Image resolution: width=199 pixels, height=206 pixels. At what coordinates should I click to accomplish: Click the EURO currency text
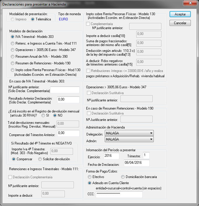tap(63, 19)
